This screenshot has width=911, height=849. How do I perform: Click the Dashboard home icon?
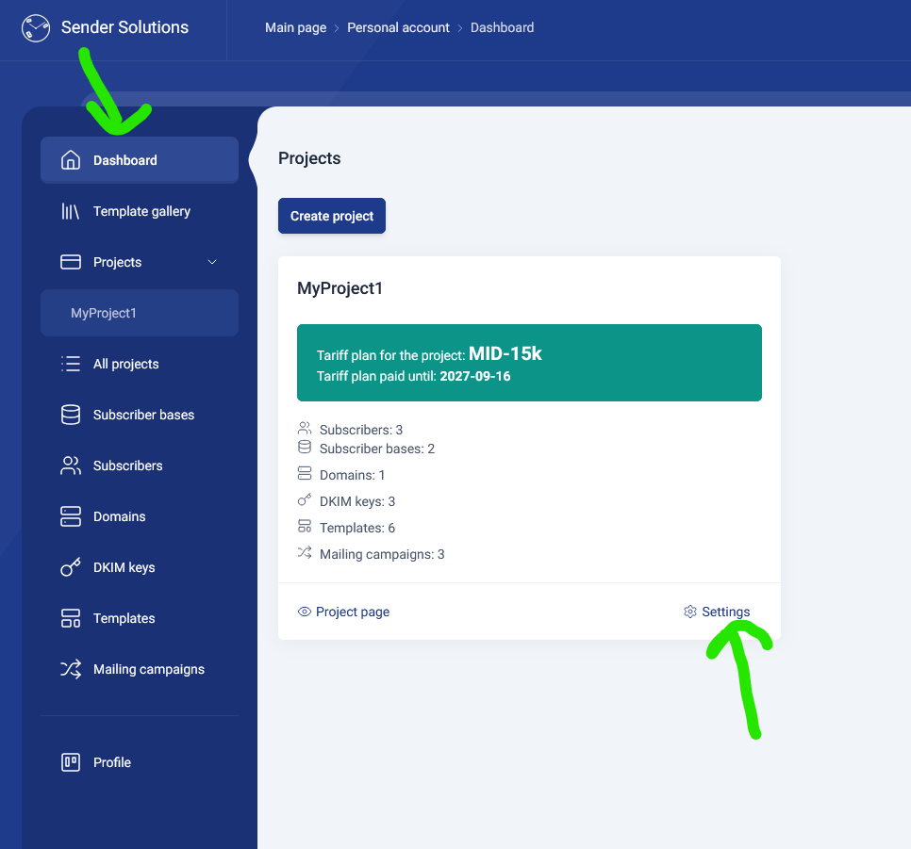71,160
